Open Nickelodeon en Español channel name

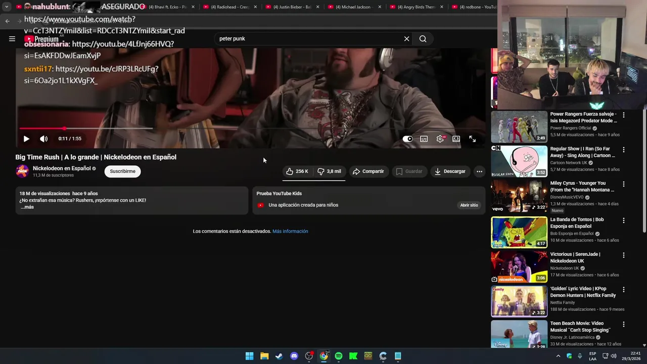tap(62, 168)
